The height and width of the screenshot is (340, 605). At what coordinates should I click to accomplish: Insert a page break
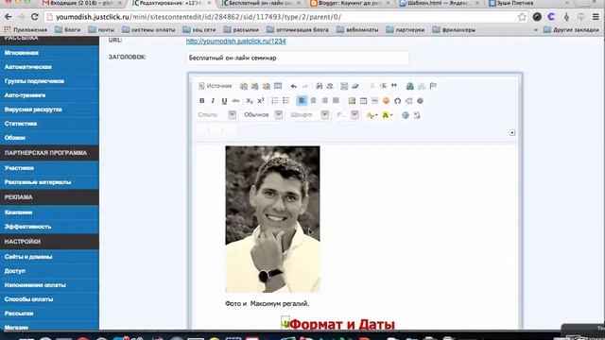pyautogui.click(x=409, y=101)
